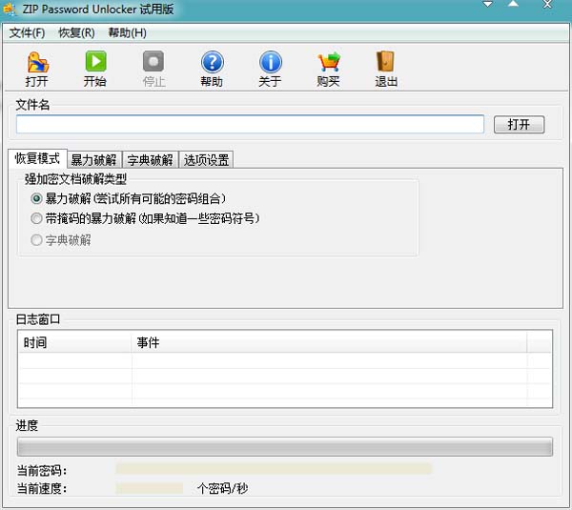Image resolution: width=572 pixels, height=510 pixels.
Task: Open the 文件(F) menu
Action: [28, 32]
